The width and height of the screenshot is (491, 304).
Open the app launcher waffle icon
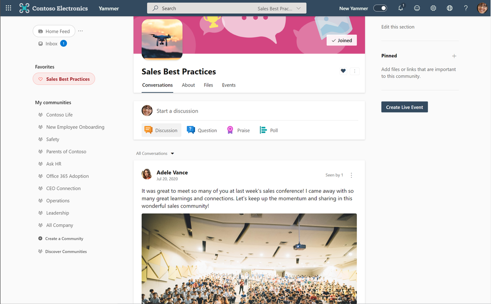8,8
